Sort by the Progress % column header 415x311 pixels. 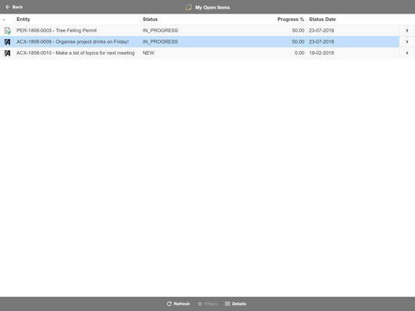pos(291,20)
